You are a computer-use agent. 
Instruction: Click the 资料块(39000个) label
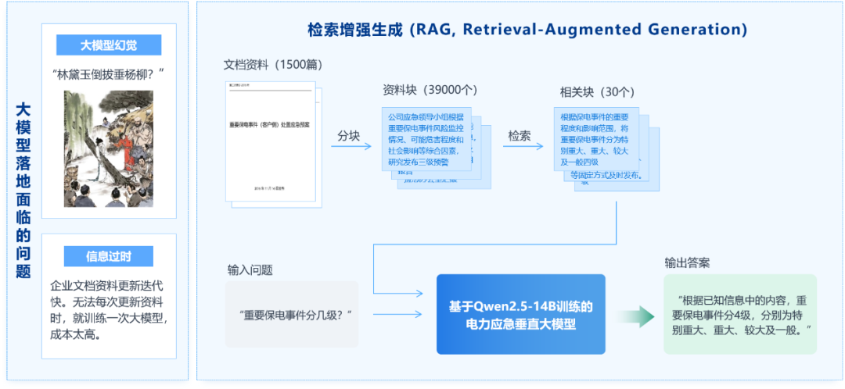(430, 90)
